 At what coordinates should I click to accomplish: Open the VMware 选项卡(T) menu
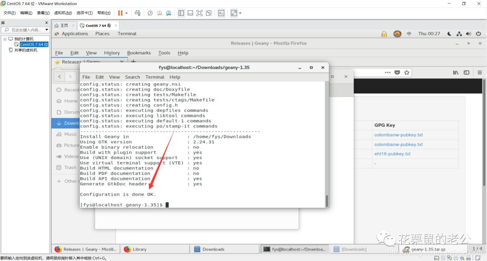click(84, 13)
